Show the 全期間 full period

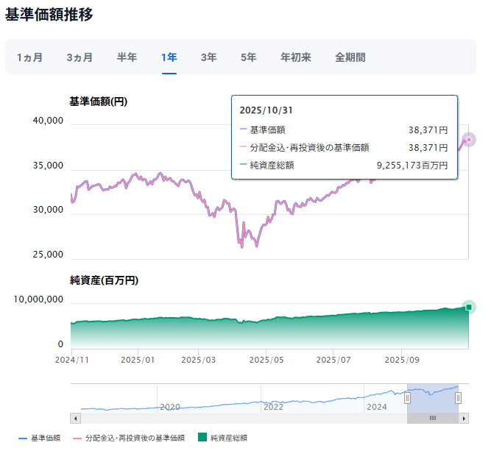[350, 57]
